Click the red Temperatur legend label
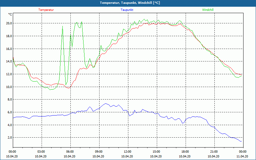This screenshot has height=160, width=256. point(46,10)
